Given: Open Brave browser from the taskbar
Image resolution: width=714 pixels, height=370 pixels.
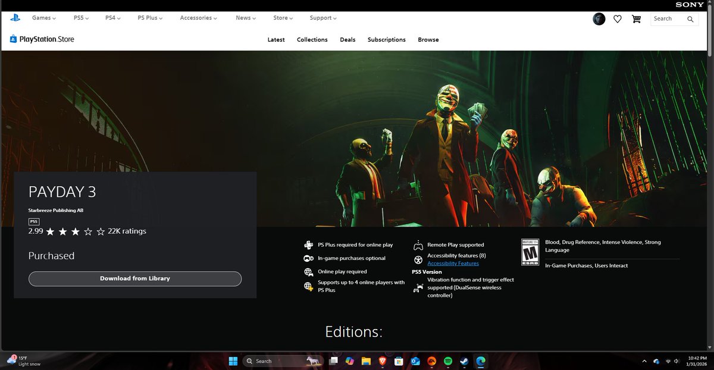Looking at the screenshot, I should [383, 360].
